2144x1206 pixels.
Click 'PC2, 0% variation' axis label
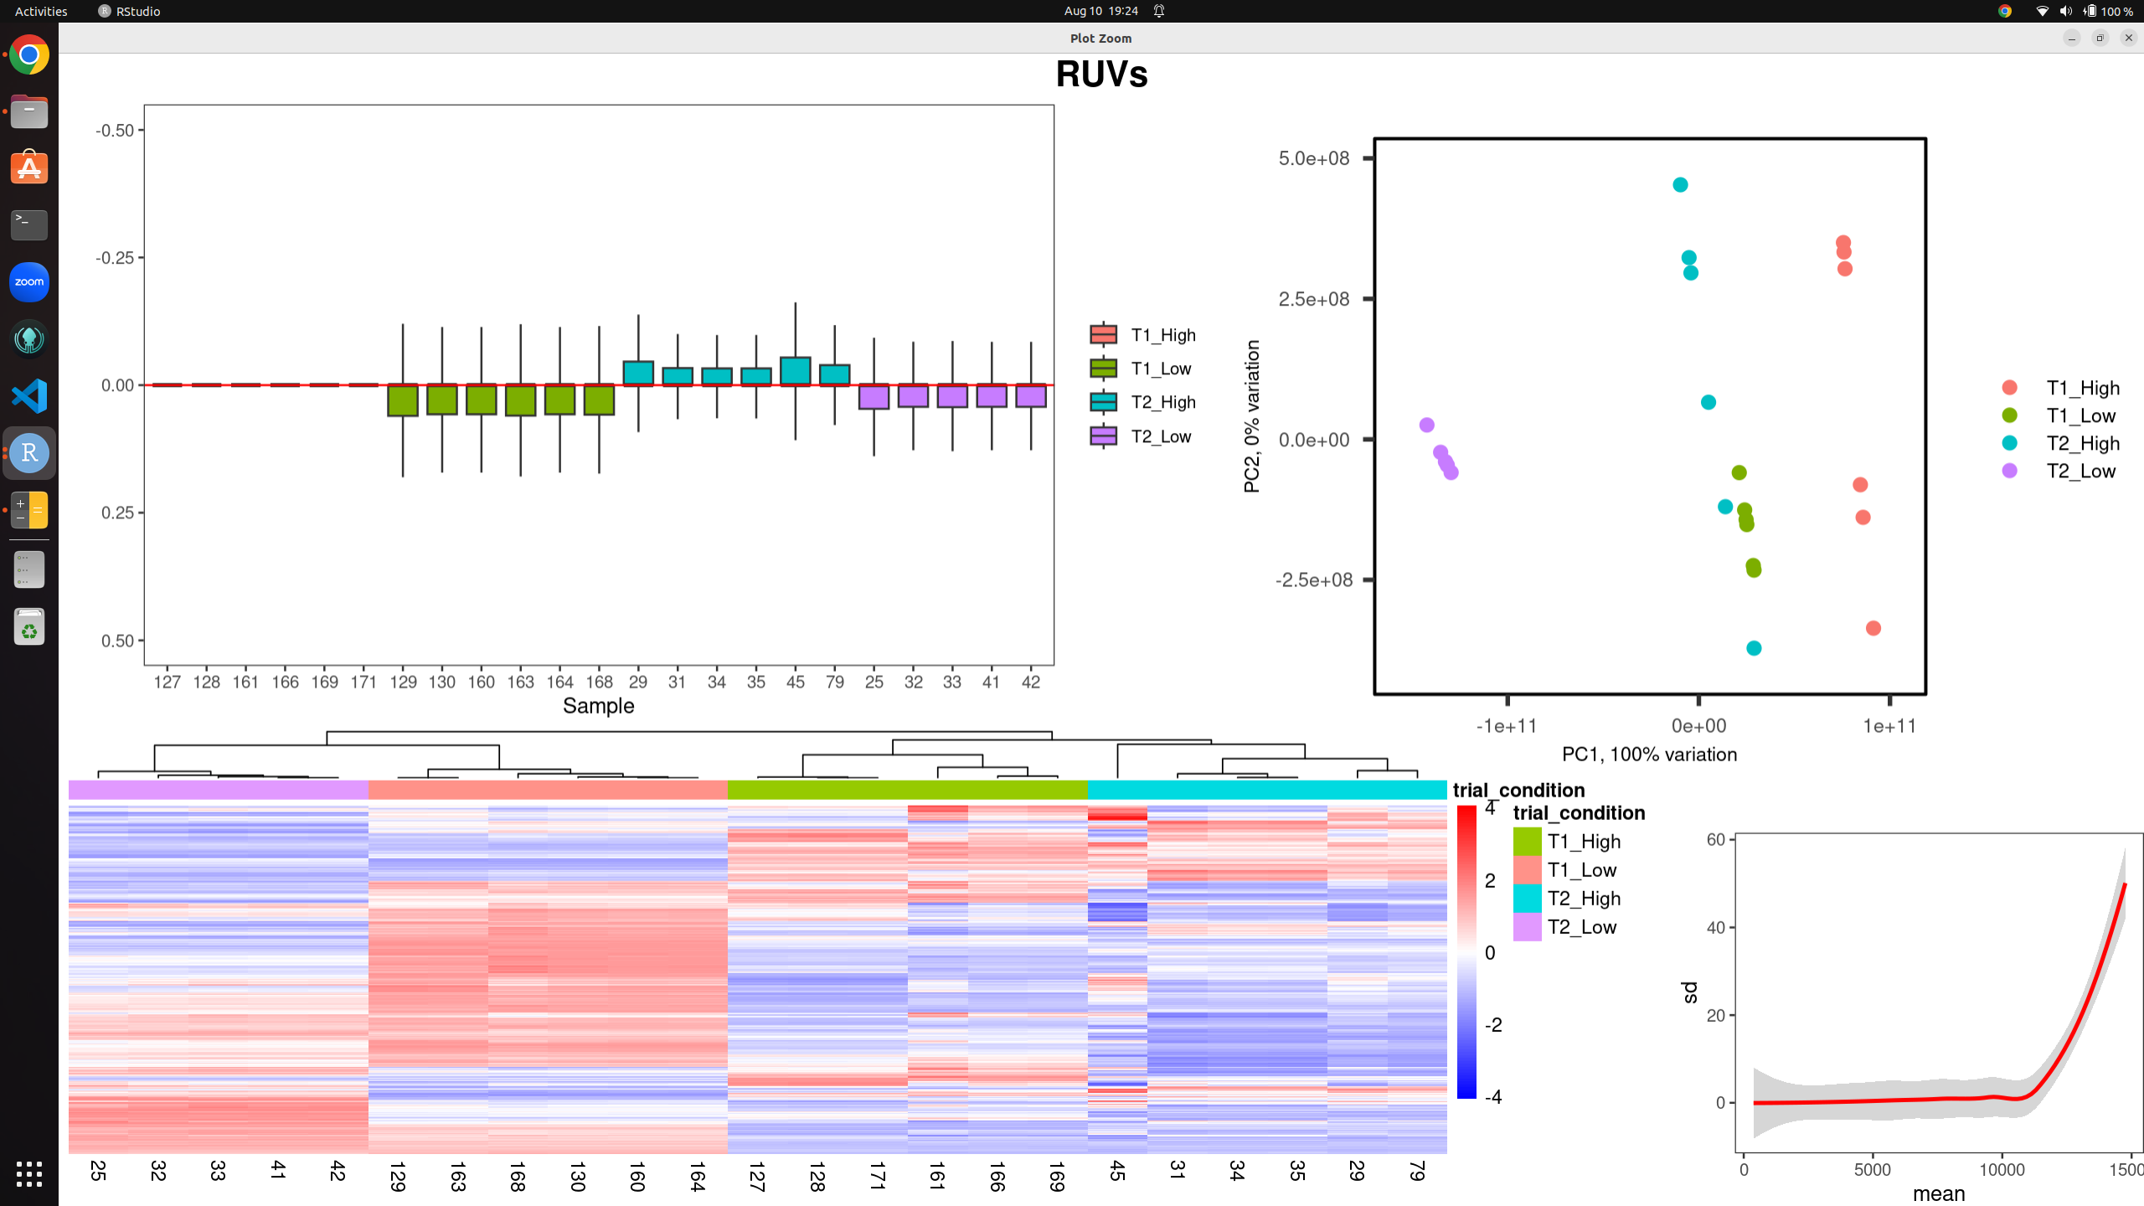1251,416
